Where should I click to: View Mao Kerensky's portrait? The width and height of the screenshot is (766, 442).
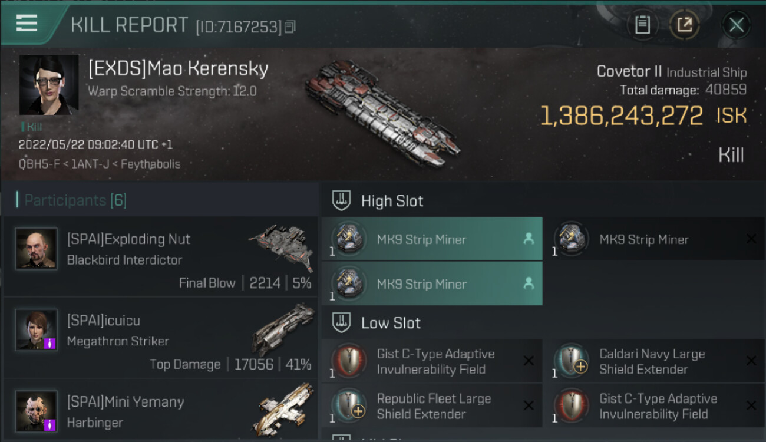point(49,85)
